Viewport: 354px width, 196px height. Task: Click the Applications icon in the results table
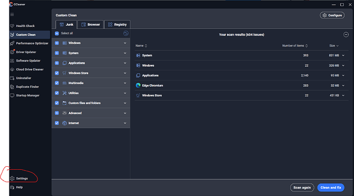138,75
